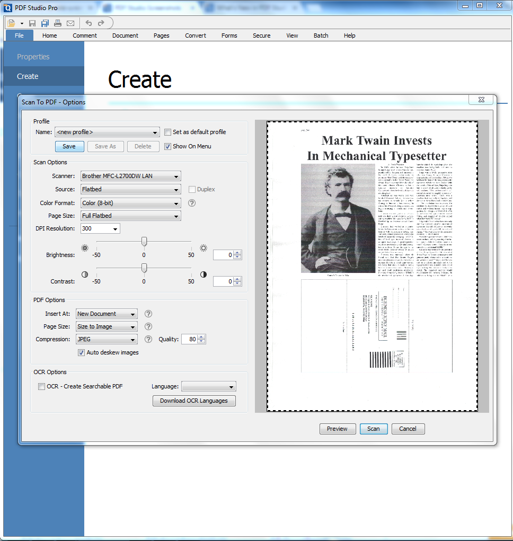Enable OCR - Create Searchable PDF

(x=42, y=386)
